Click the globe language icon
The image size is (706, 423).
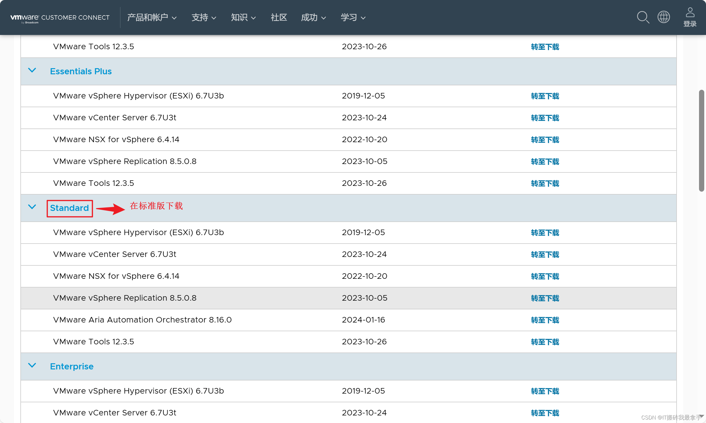[664, 17]
